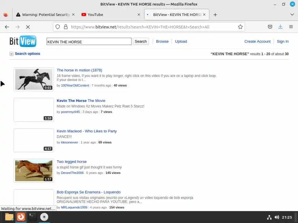Click the Search options expander icon
298x223 pixels.
coord(11,54)
